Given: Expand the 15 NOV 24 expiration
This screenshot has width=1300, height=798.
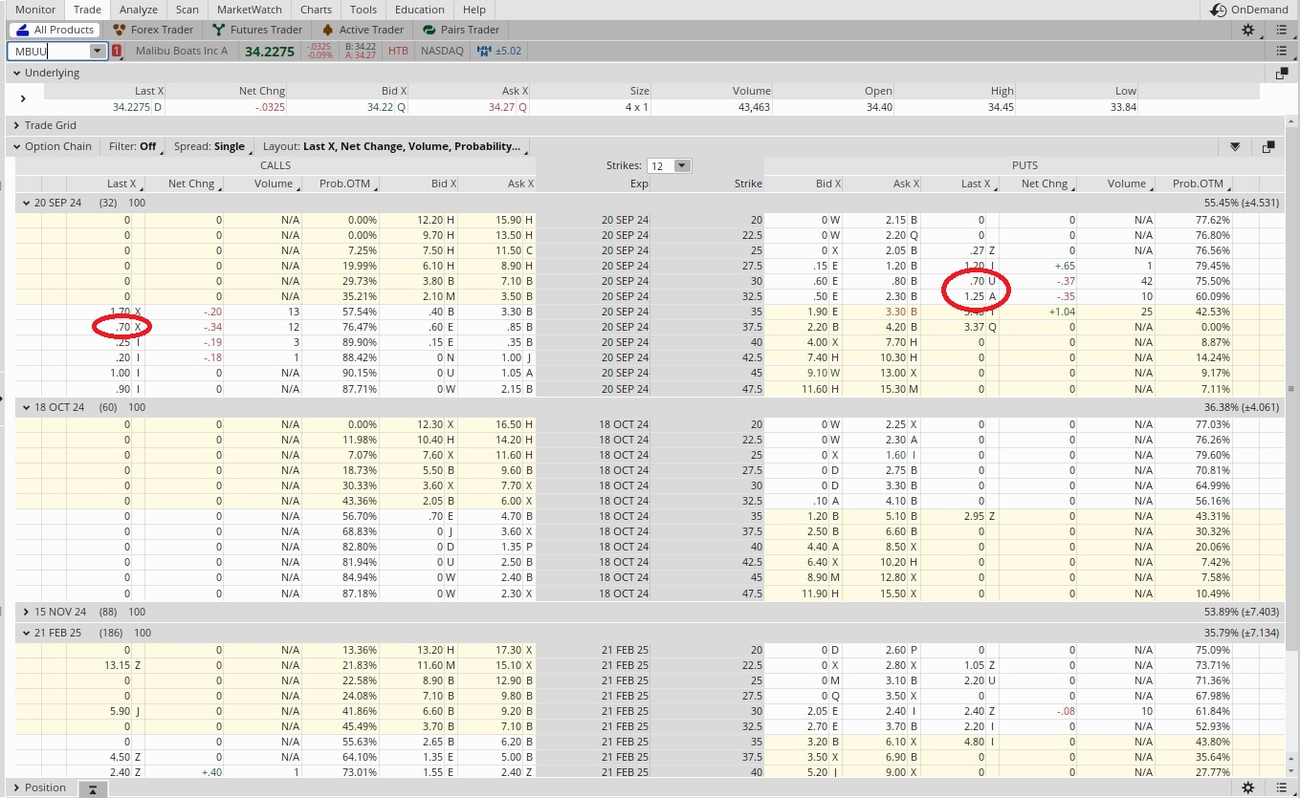Looking at the screenshot, I should (x=26, y=612).
